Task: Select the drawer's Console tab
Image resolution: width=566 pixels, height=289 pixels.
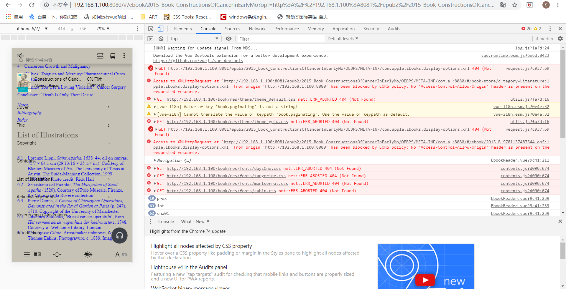Action: 166,222
